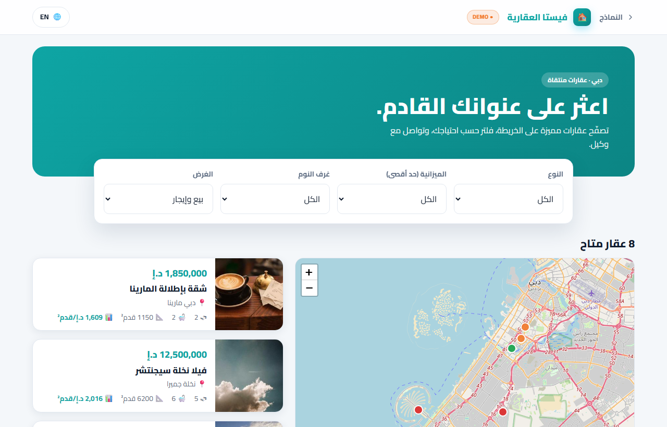Open the cloud photo of the Palm villa

tap(249, 376)
